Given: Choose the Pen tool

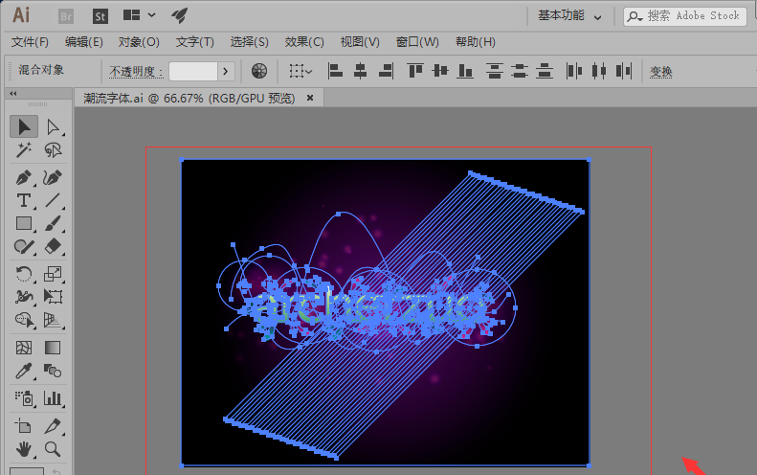Looking at the screenshot, I should tap(24, 177).
